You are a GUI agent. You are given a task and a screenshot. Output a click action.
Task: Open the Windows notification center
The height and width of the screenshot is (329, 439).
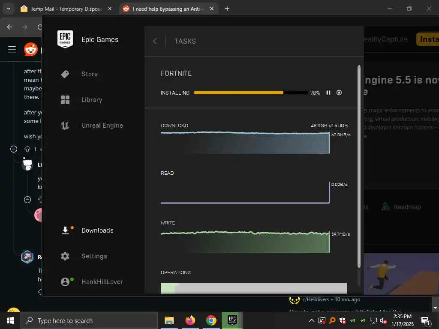click(x=425, y=320)
